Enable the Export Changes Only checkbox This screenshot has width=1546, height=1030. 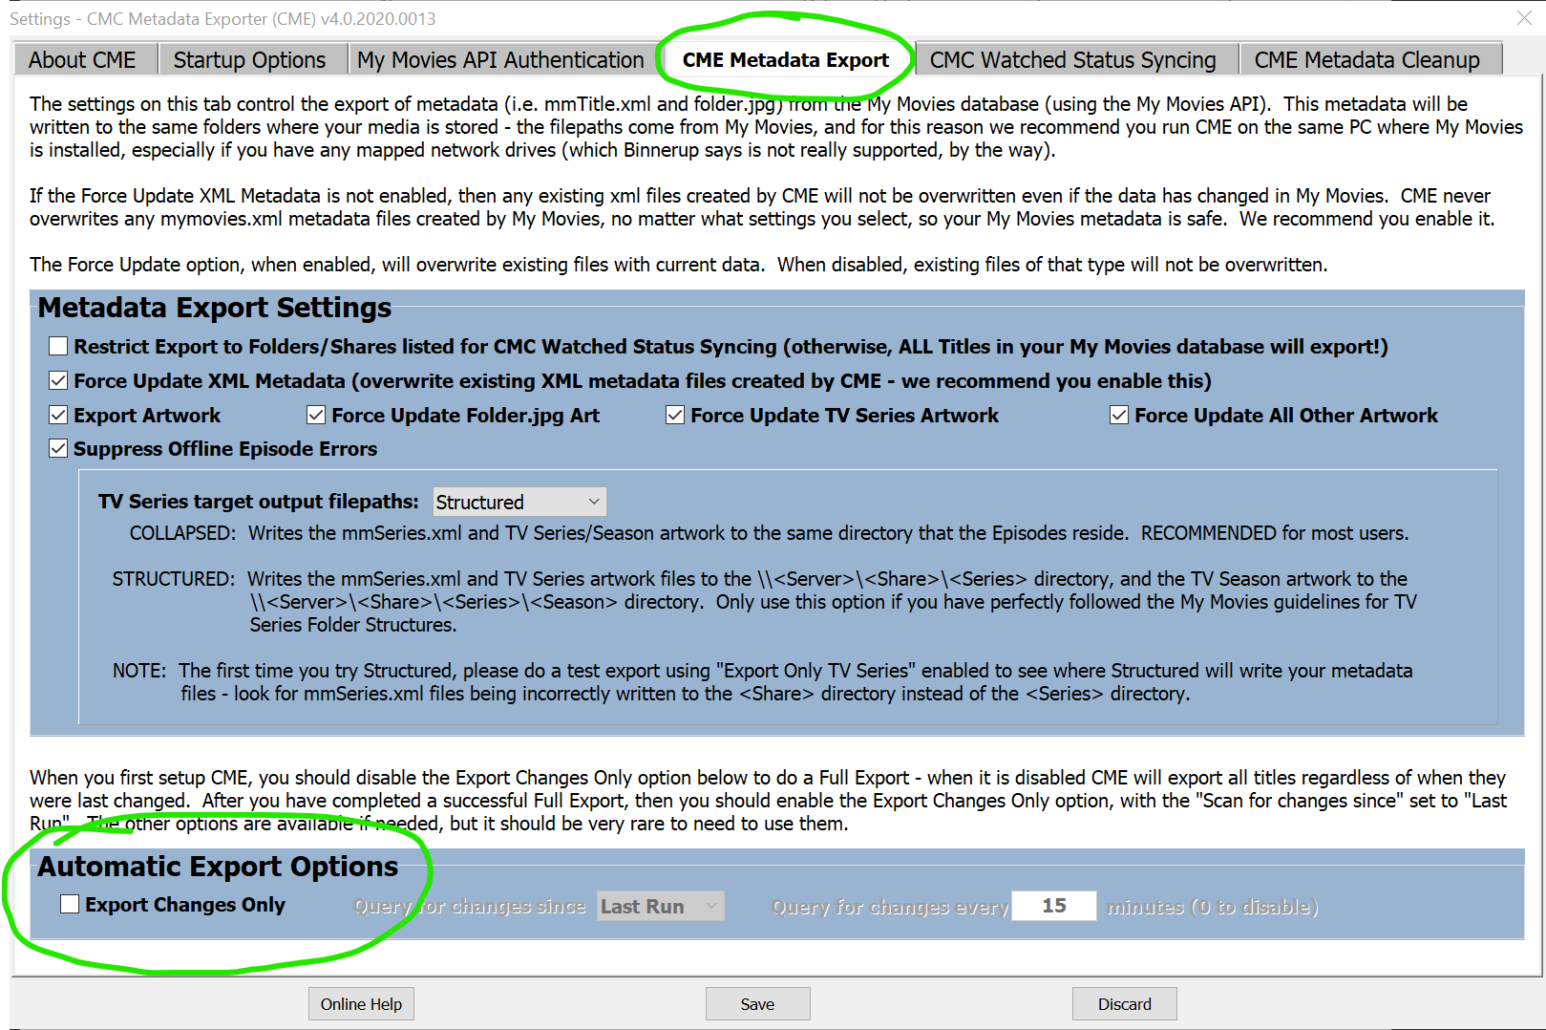coord(70,904)
